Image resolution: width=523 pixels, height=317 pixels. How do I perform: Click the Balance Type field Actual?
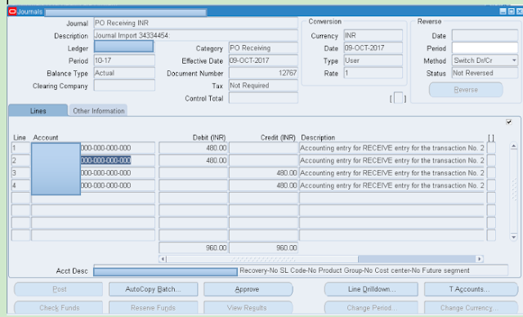(x=124, y=73)
